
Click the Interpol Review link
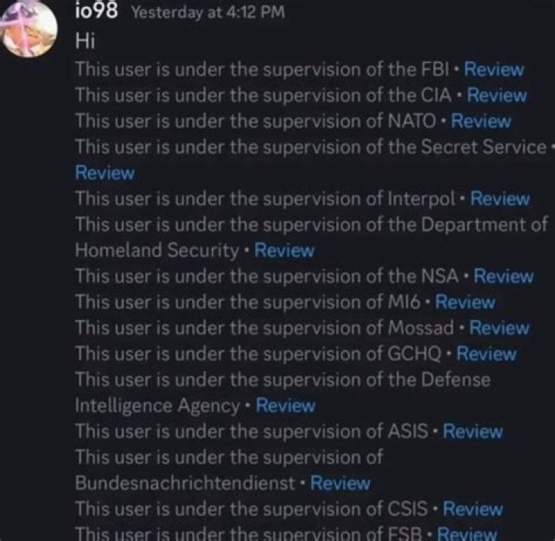pyautogui.click(x=499, y=199)
